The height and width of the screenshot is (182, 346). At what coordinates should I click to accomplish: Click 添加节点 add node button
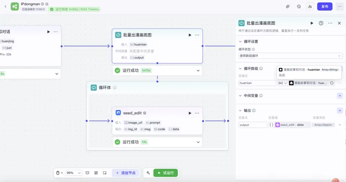126,173
